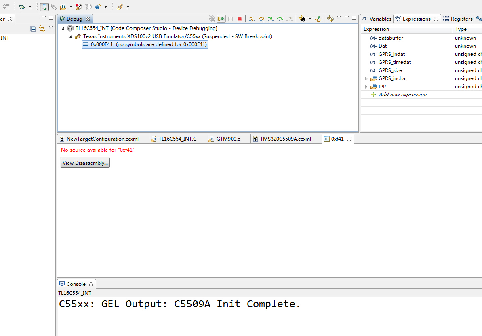
Task: Close the left project explorer tab
Action: coord(10,19)
